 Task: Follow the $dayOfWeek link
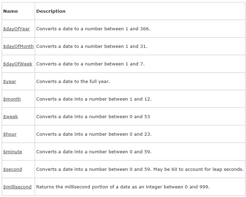pos(18,64)
